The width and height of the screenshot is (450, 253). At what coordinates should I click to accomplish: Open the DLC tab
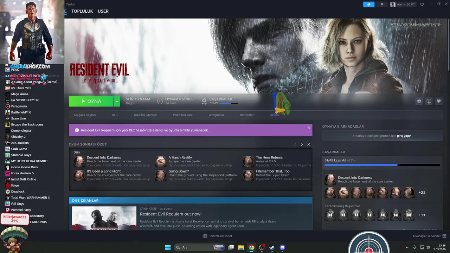[x=115, y=115]
